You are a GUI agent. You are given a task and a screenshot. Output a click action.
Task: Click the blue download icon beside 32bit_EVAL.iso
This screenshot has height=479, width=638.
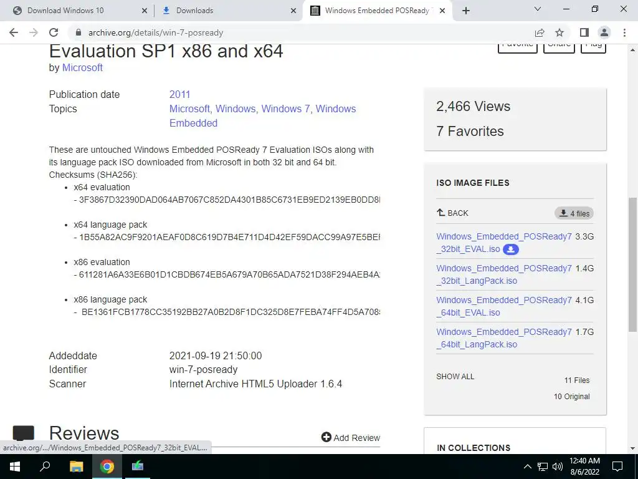[x=511, y=249]
